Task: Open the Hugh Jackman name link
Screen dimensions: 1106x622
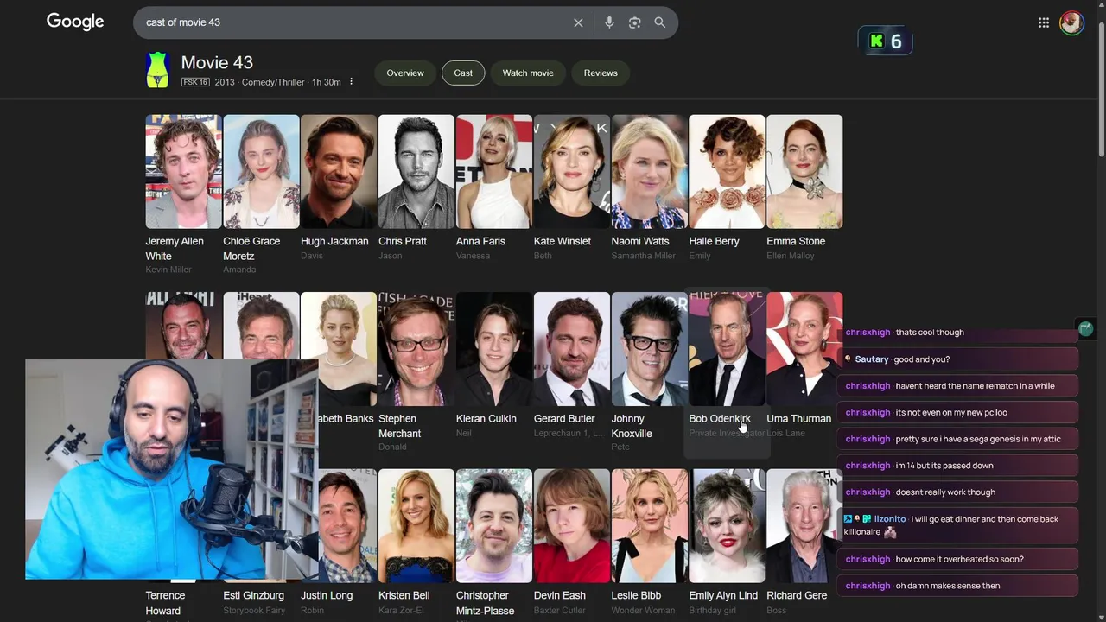Action: coord(334,241)
